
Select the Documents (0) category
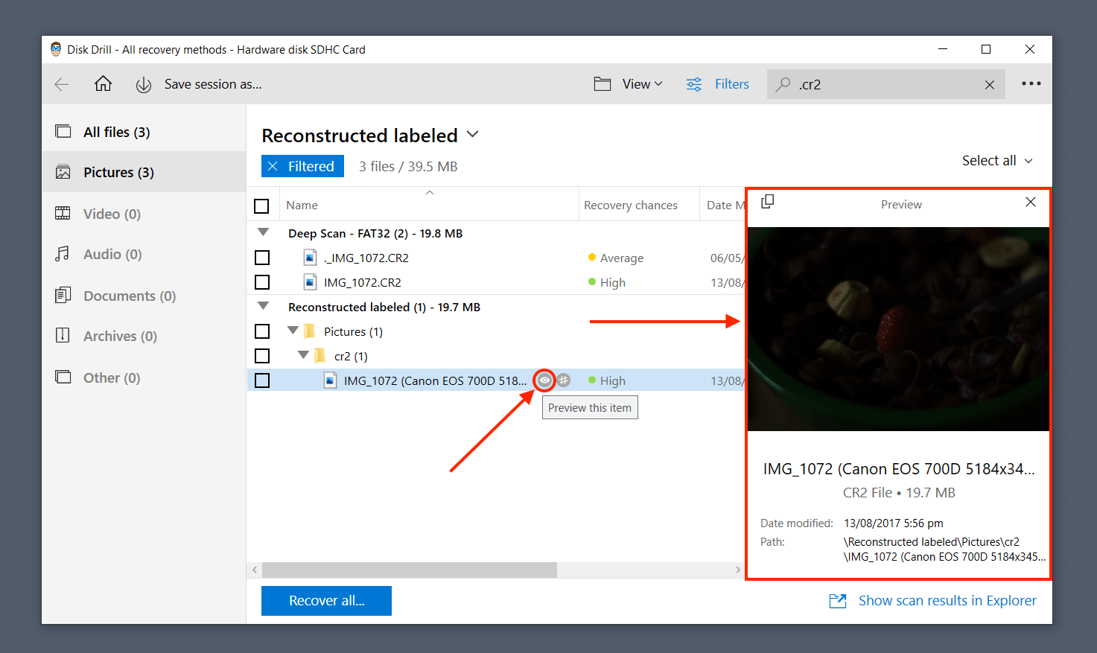click(144, 296)
